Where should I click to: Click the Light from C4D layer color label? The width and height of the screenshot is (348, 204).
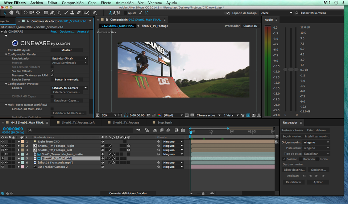coord(22,141)
